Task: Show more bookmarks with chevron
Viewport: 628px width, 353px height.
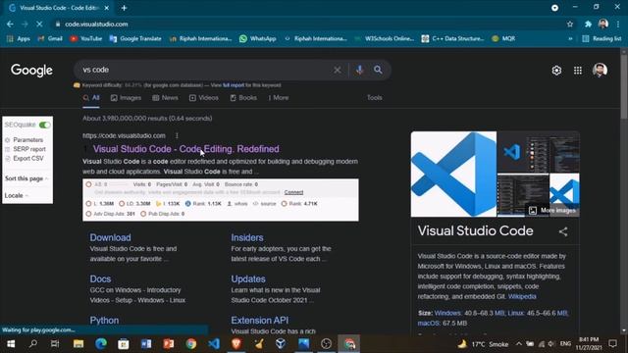Action: click(570, 39)
